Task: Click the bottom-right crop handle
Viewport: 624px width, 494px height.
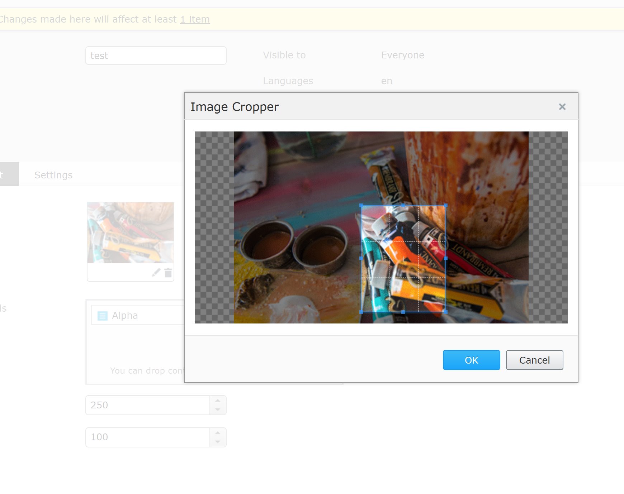Action: tap(446, 312)
